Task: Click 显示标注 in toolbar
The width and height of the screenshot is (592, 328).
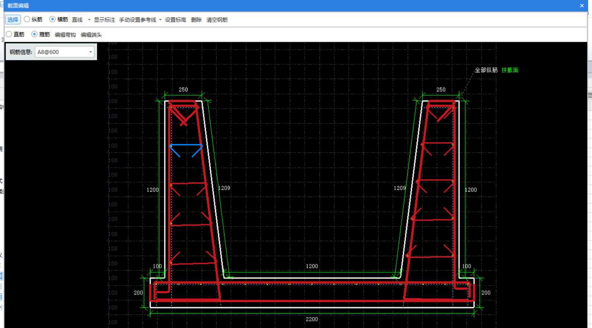Action: point(104,20)
